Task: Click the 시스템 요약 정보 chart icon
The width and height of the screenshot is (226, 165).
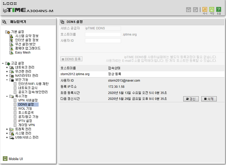Action: [11, 36]
